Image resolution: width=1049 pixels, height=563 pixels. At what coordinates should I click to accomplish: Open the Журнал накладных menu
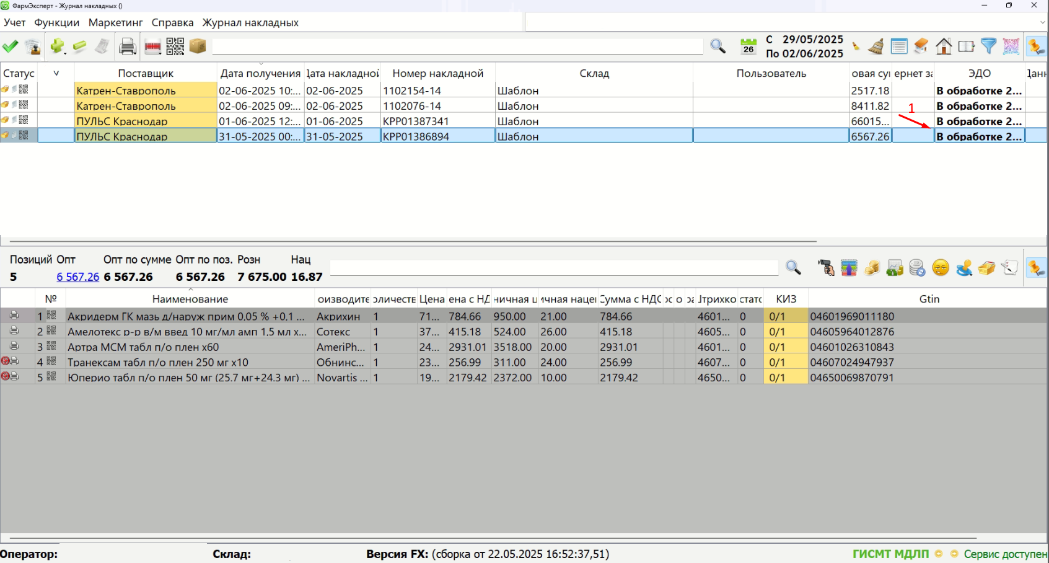pyautogui.click(x=250, y=22)
